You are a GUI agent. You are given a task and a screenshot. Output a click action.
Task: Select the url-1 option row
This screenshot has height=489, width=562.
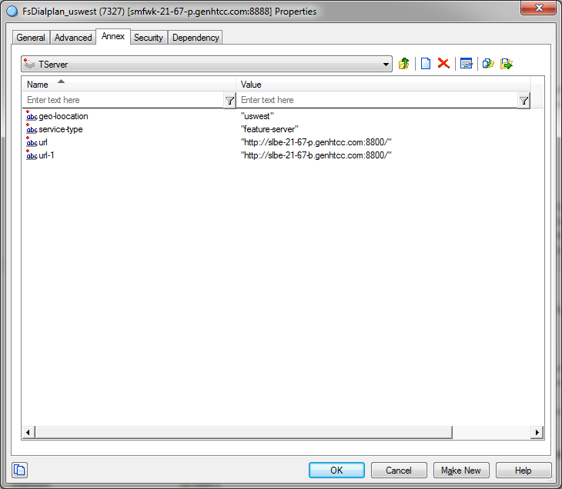49,155
